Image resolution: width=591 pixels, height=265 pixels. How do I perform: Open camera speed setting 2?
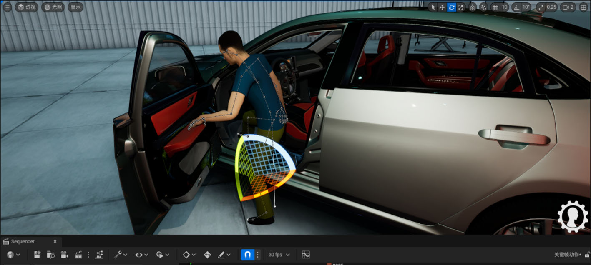(x=568, y=7)
